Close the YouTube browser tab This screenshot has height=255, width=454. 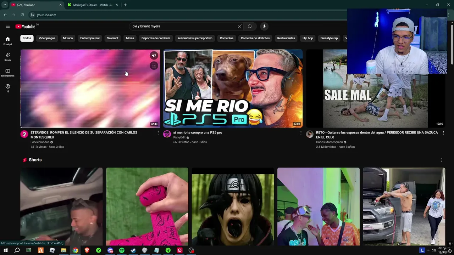point(60,5)
